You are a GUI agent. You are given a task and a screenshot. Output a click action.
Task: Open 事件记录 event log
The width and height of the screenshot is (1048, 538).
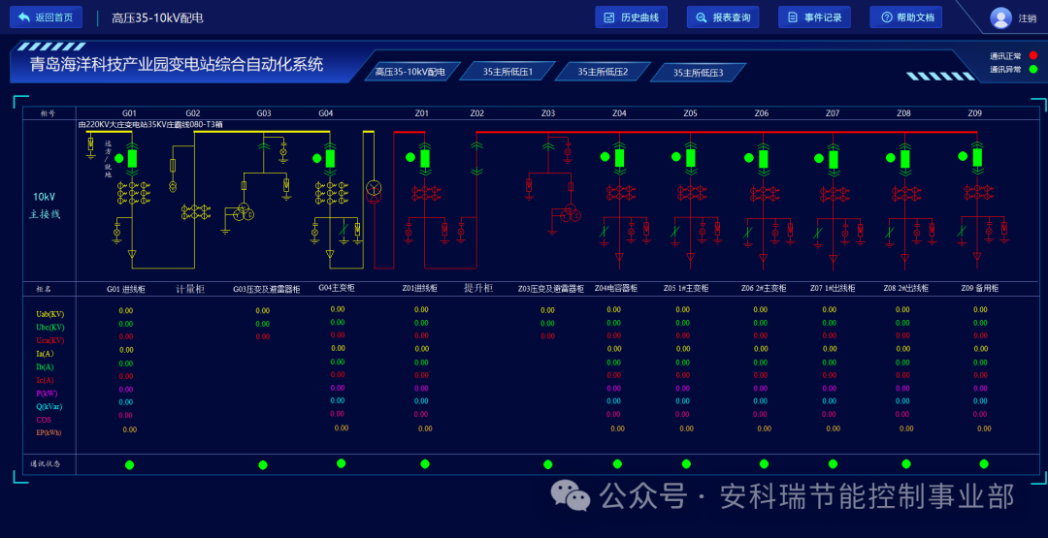(x=815, y=17)
